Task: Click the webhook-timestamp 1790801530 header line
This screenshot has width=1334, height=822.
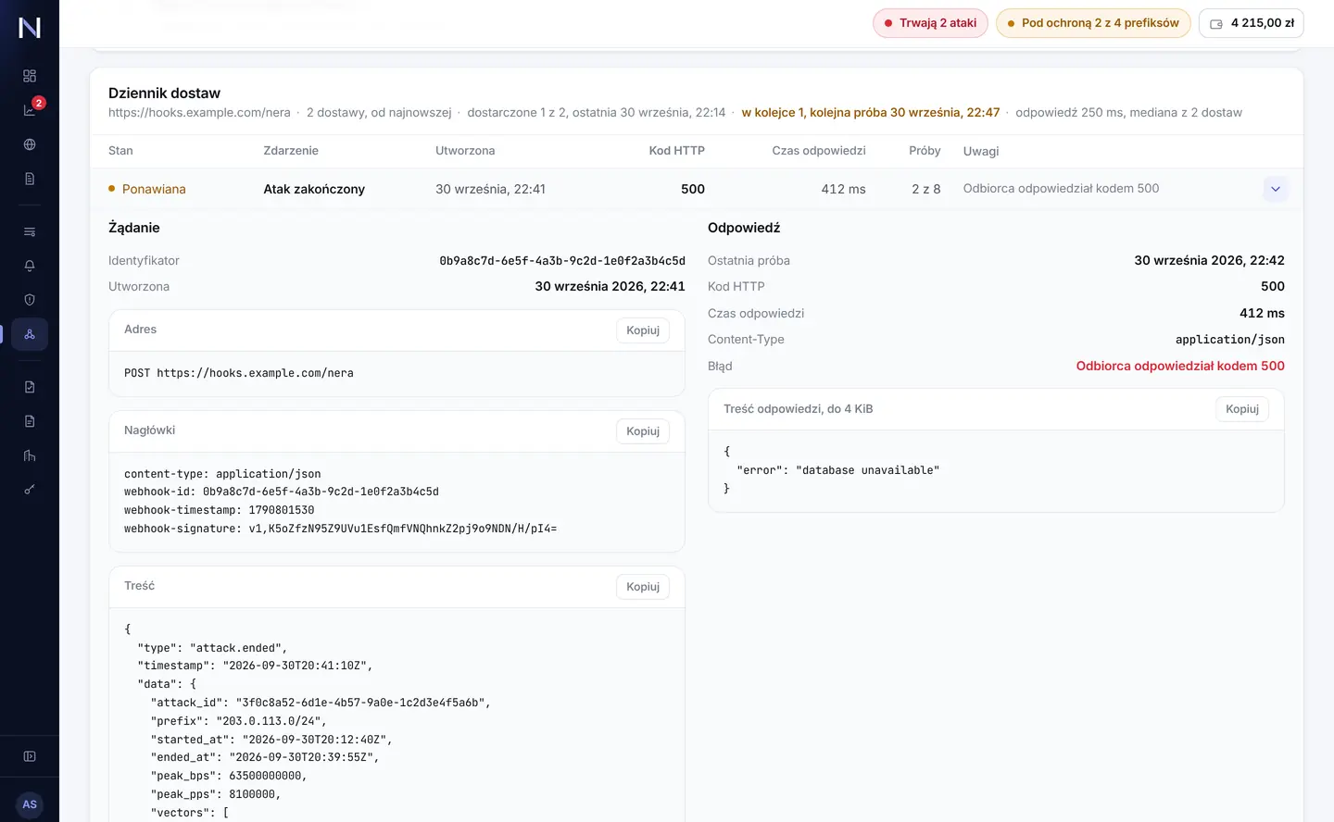Action: pos(220,510)
